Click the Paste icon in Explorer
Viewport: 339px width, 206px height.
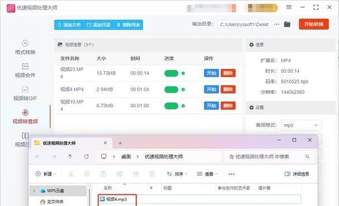coord(103,174)
